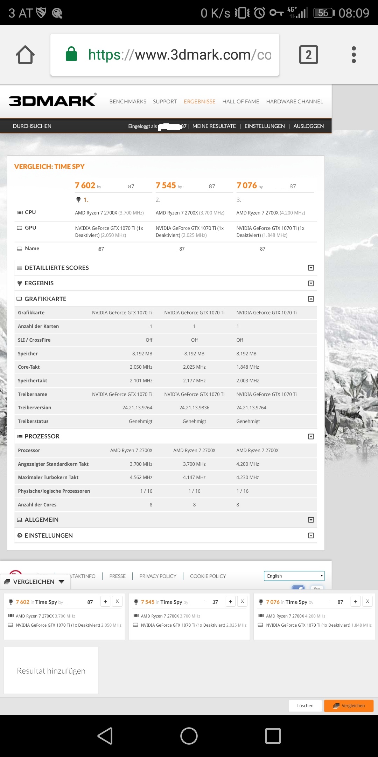Image resolution: width=378 pixels, height=757 pixels.
Task: Click the Speichertakt 2.177 MHz value
Action: pyautogui.click(x=194, y=381)
